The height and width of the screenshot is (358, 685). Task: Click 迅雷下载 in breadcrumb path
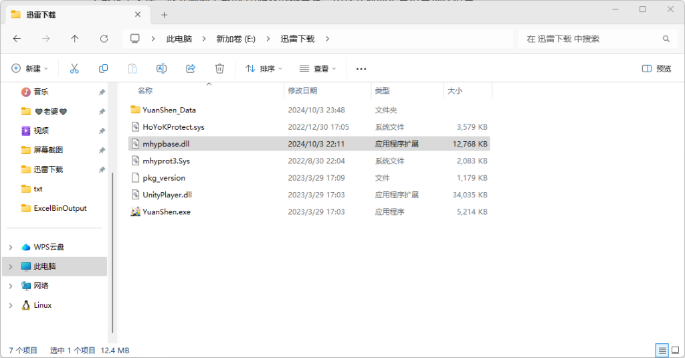click(x=298, y=39)
